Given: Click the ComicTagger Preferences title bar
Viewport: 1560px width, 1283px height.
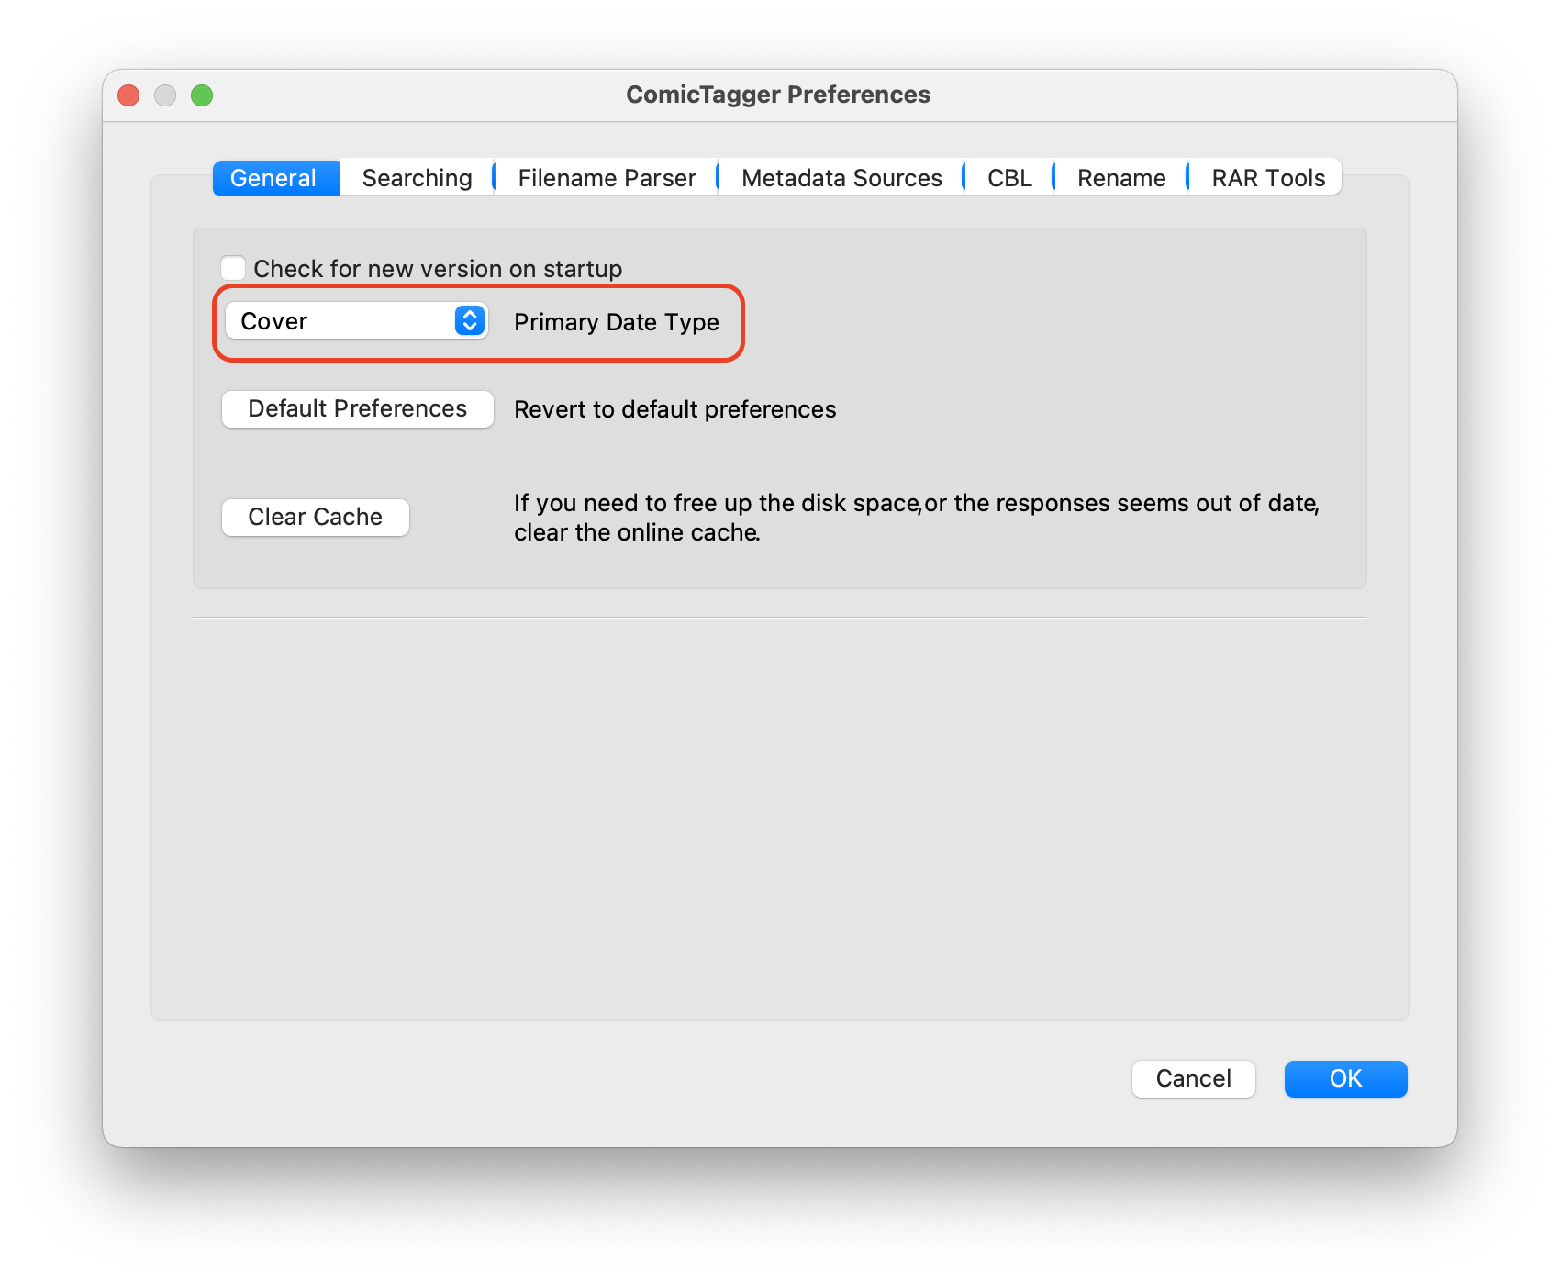Looking at the screenshot, I should click(x=778, y=94).
